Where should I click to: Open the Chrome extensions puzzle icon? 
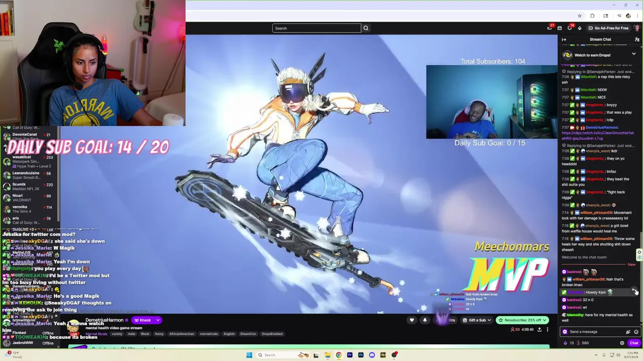pos(592,16)
